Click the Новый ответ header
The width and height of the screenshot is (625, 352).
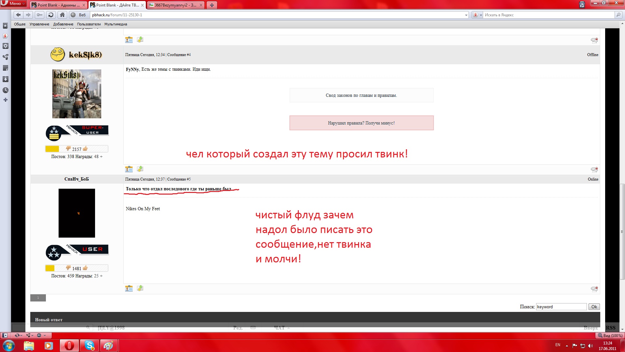[x=49, y=320]
